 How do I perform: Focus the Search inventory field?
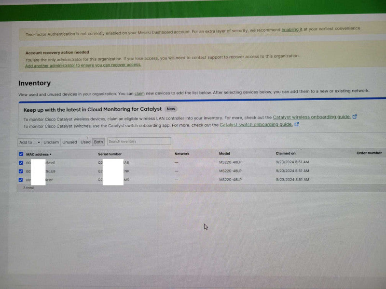tap(139, 141)
